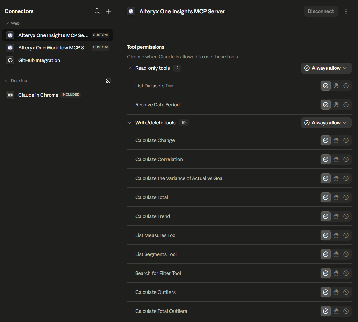Click the GitHub Integration octocat icon
The height and width of the screenshot is (322, 358).
(10, 60)
